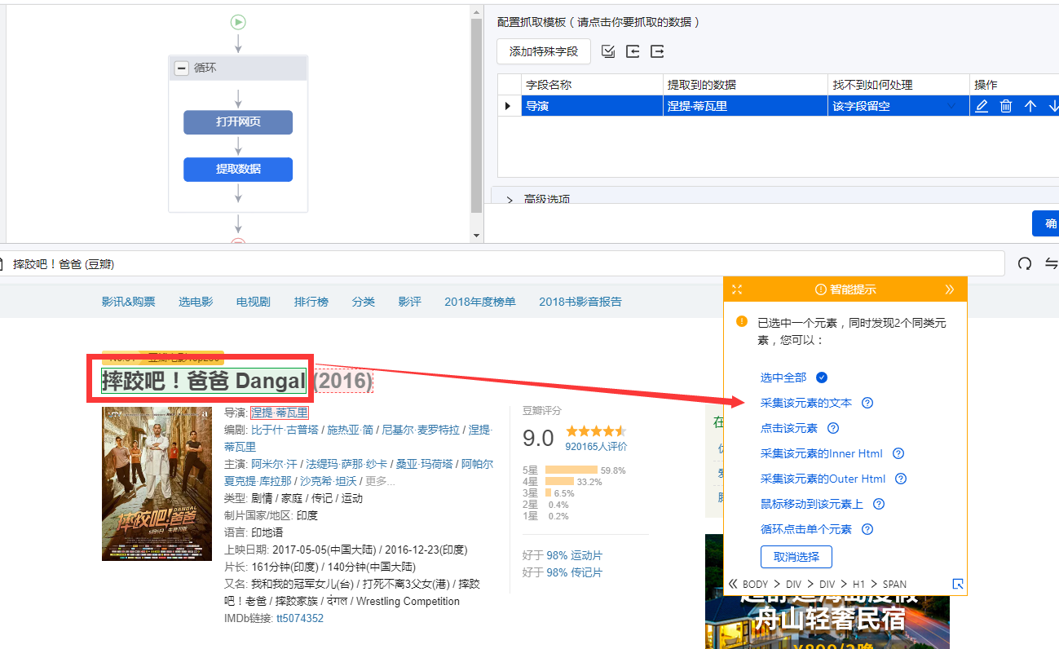Viewport: 1059px width, 649px height.
Task: Open the 排行榜 nav item
Action: click(311, 302)
